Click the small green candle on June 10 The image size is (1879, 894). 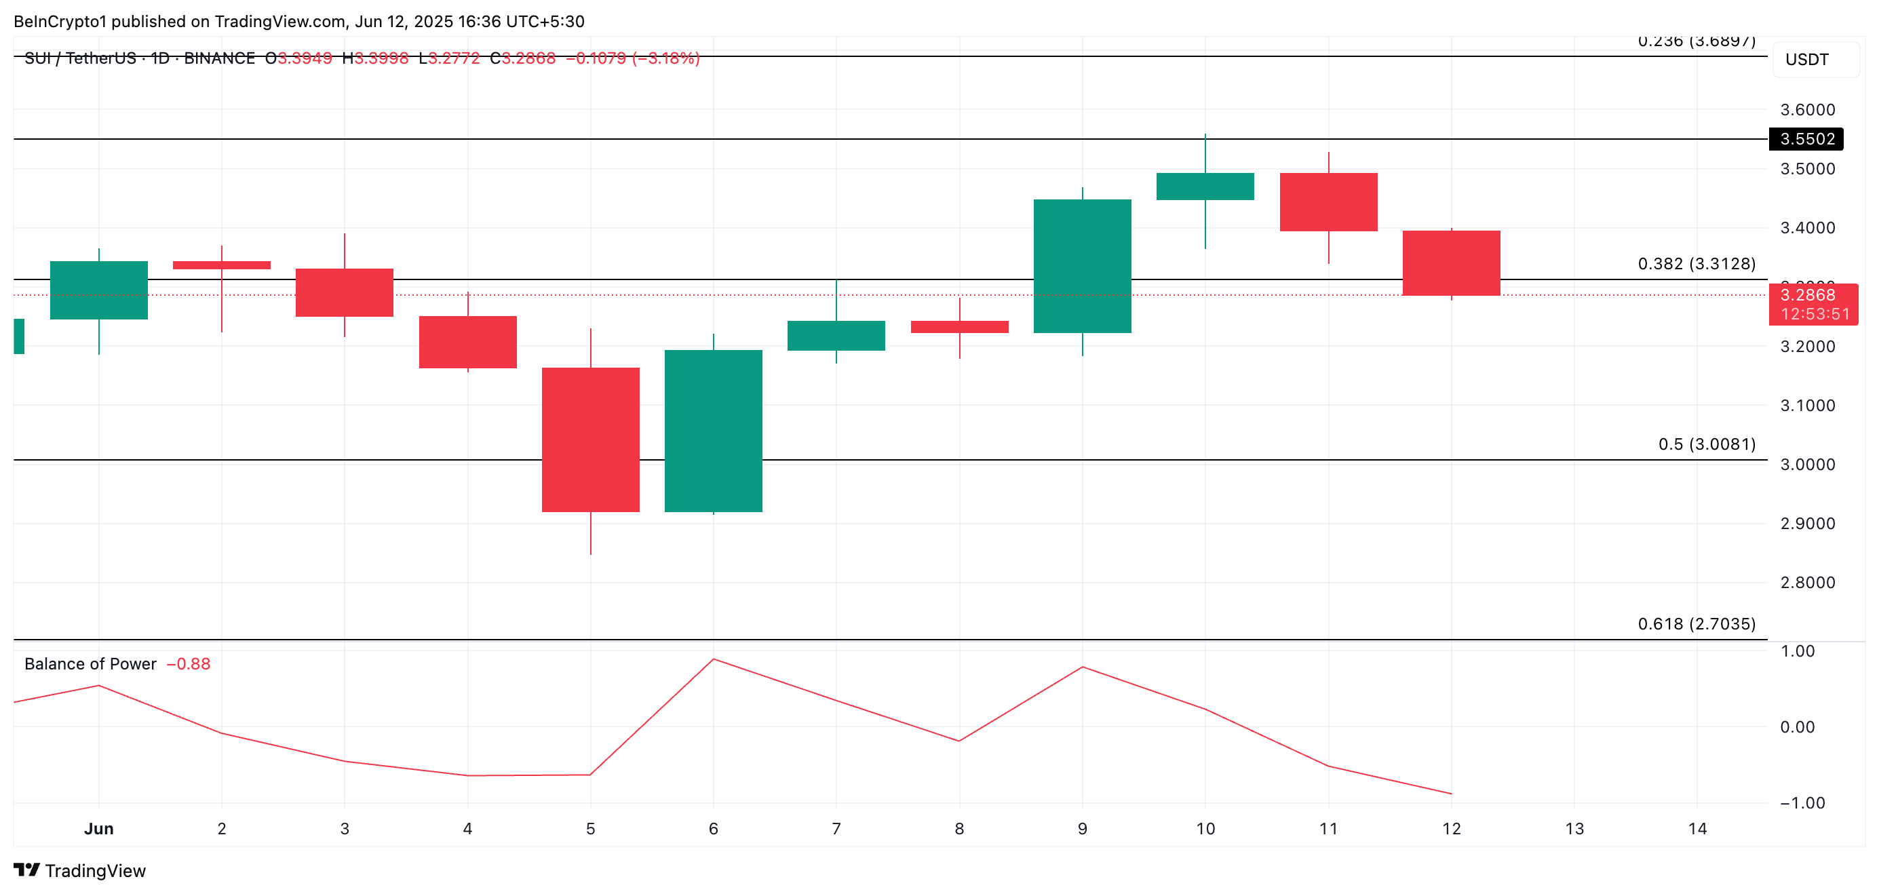click(1205, 186)
